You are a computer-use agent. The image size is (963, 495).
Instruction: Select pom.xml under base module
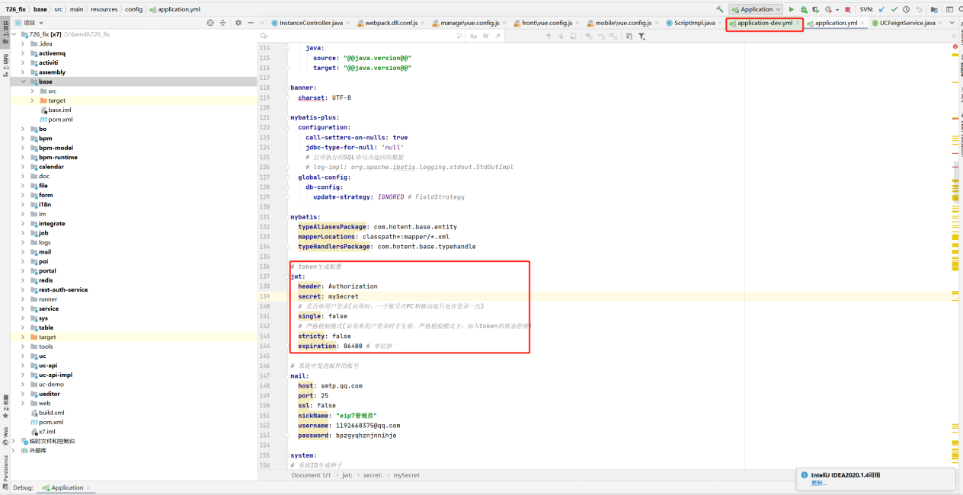60,120
